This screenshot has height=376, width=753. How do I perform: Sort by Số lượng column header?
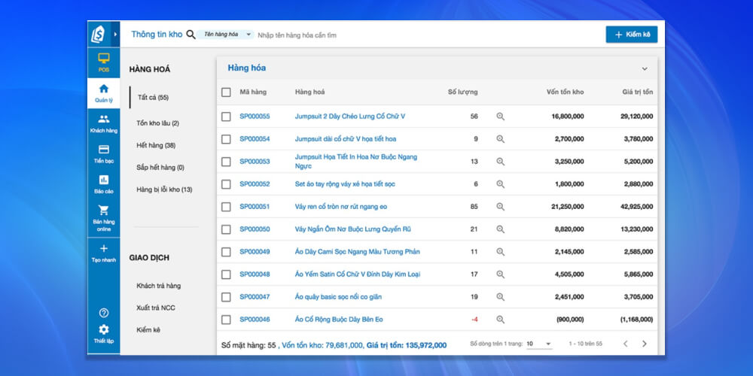click(463, 92)
